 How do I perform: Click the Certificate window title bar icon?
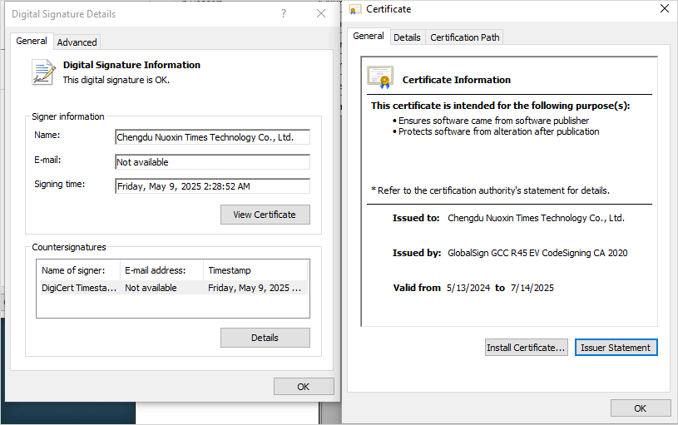(x=355, y=10)
